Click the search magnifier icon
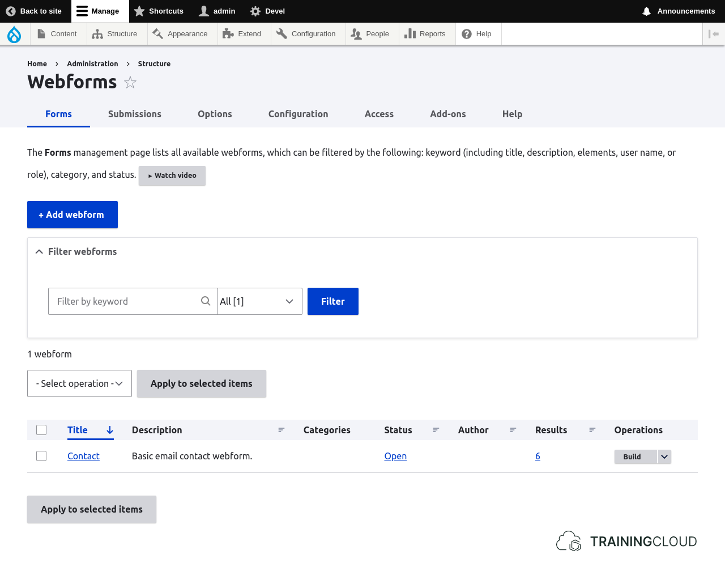 [206, 301]
